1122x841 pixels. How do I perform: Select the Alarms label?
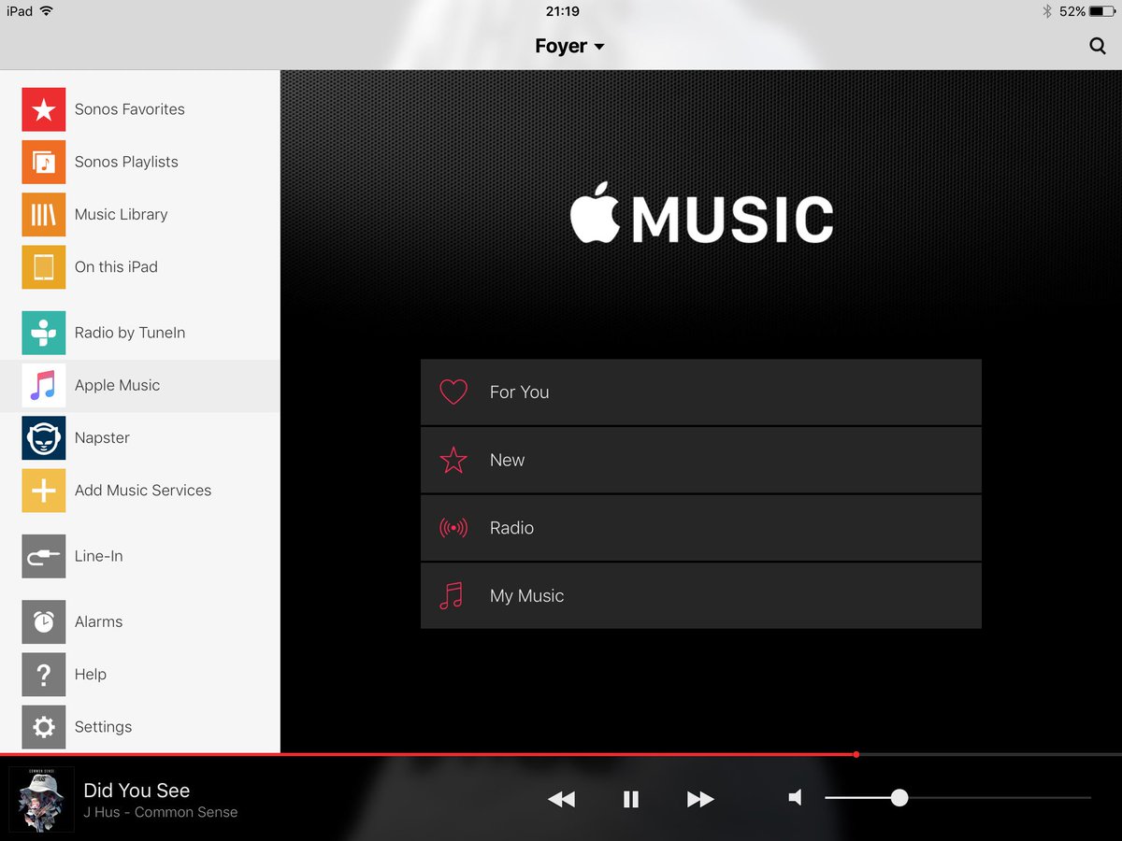tap(98, 621)
